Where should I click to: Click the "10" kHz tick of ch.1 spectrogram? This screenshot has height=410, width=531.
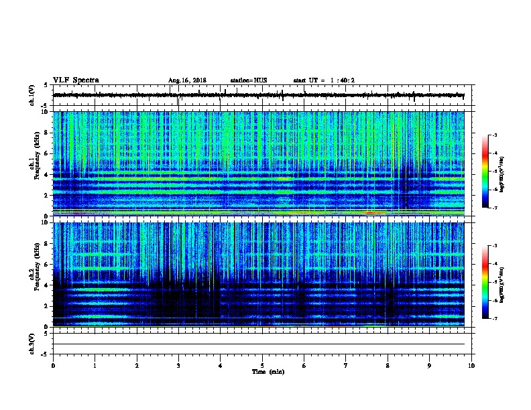coord(46,112)
